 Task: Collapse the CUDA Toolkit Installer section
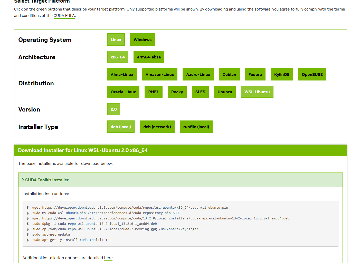47,180
